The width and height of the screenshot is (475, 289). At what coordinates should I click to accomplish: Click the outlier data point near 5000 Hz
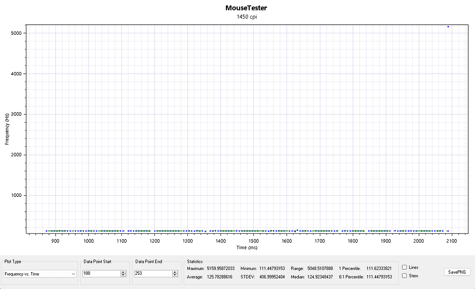448,27
